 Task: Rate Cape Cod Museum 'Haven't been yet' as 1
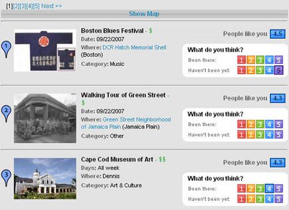pos(242,199)
